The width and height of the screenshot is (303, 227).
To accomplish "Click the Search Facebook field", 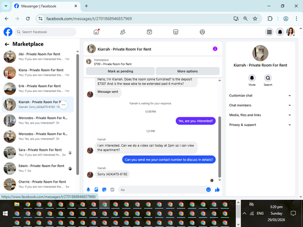I will click(45, 32).
